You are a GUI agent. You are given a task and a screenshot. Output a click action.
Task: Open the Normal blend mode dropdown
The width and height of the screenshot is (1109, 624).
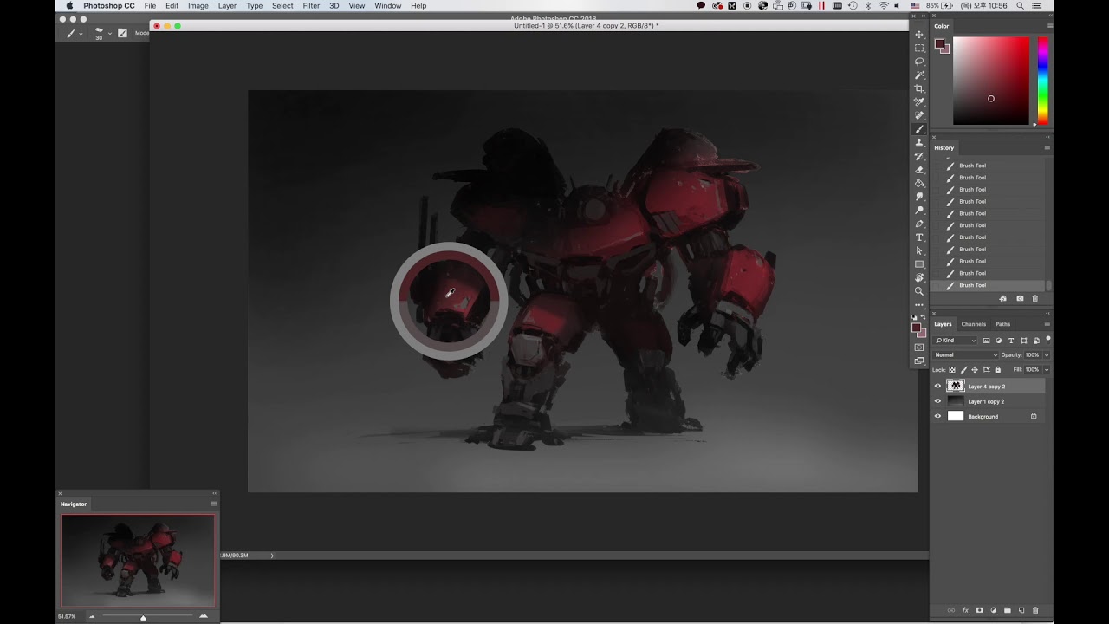[x=965, y=354]
